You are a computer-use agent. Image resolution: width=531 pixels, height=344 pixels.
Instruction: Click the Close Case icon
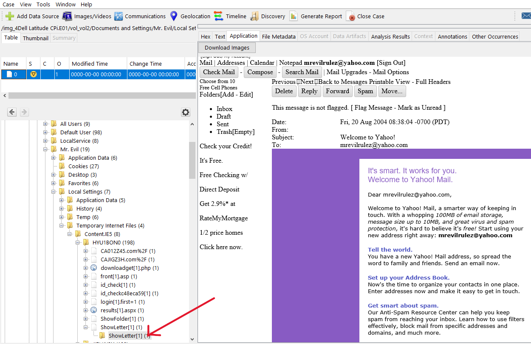point(350,17)
